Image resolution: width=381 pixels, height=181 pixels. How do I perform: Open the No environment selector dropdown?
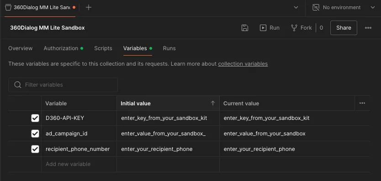(x=344, y=7)
